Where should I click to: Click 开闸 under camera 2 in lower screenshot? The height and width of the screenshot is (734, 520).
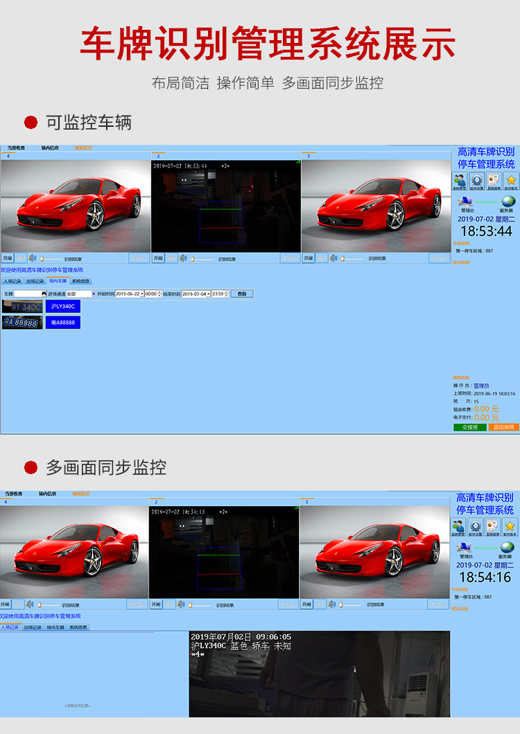tap(157, 604)
